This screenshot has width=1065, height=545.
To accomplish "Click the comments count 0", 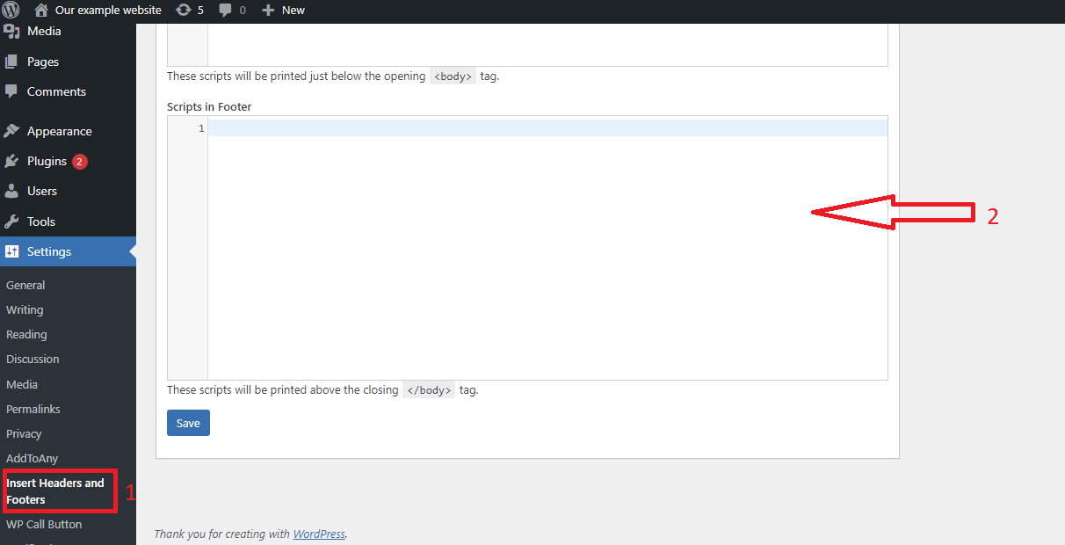I will [x=243, y=10].
